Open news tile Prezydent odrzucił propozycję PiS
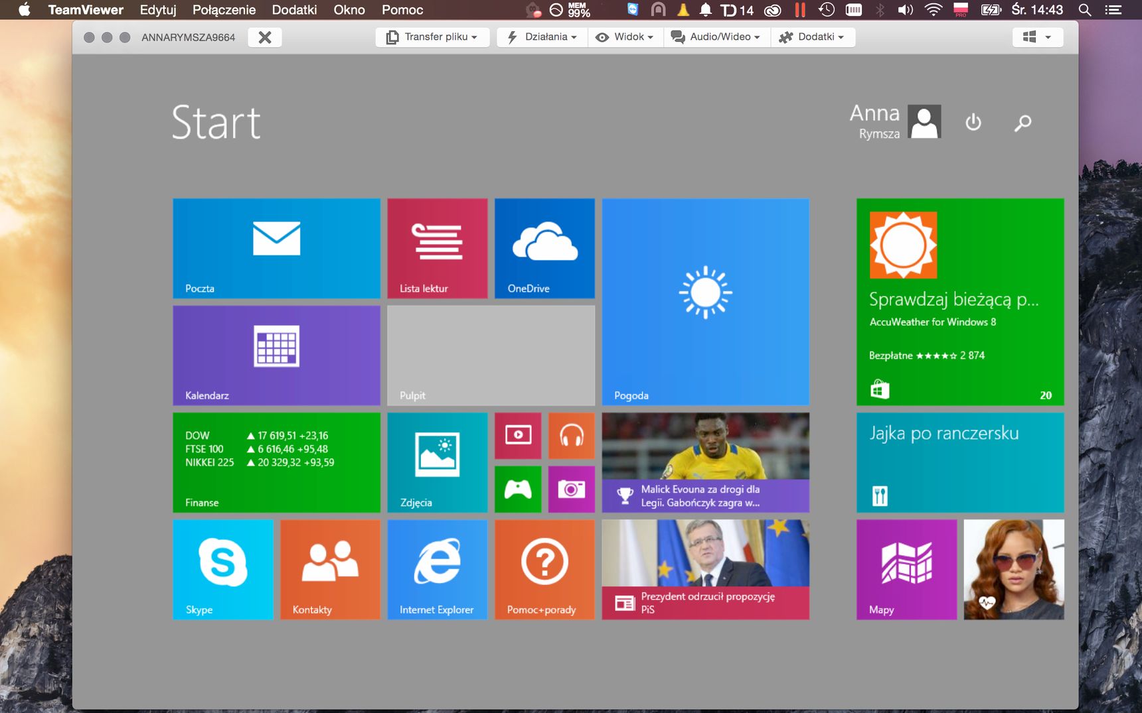Image resolution: width=1142 pixels, height=713 pixels. (705, 570)
